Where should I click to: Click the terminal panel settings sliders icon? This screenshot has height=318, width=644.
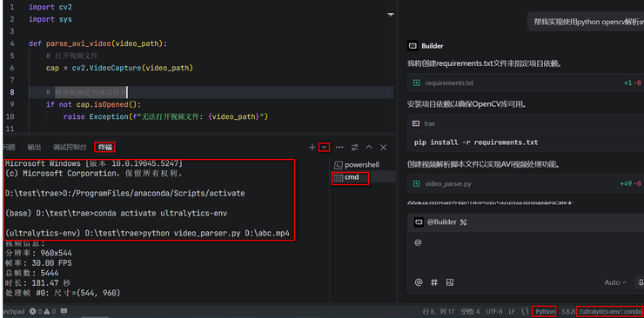(x=354, y=147)
